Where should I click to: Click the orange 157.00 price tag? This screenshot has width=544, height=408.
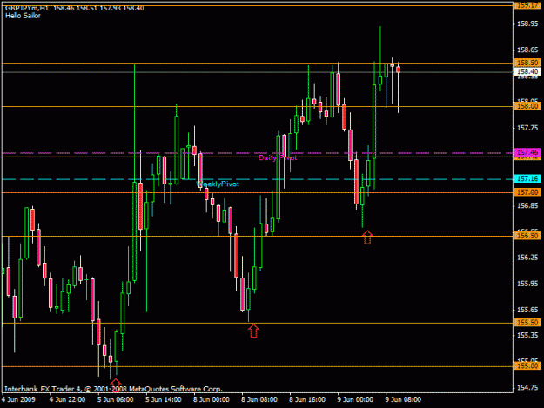(527, 192)
